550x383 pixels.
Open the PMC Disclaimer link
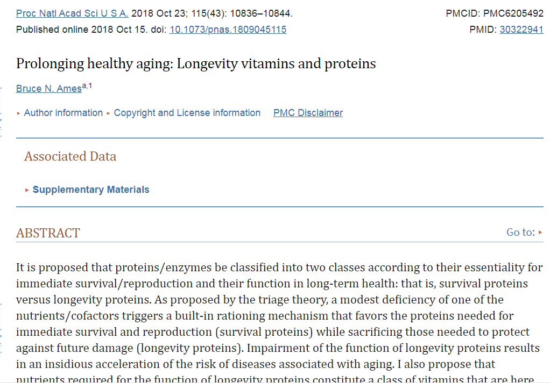308,113
